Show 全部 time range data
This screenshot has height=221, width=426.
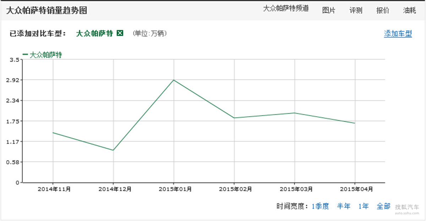[x=383, y=206]
